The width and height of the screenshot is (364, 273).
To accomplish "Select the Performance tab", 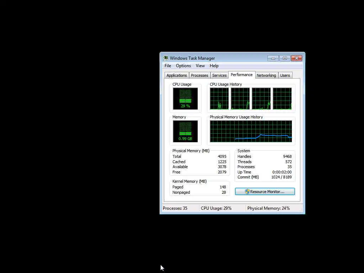I will (241, 75).
